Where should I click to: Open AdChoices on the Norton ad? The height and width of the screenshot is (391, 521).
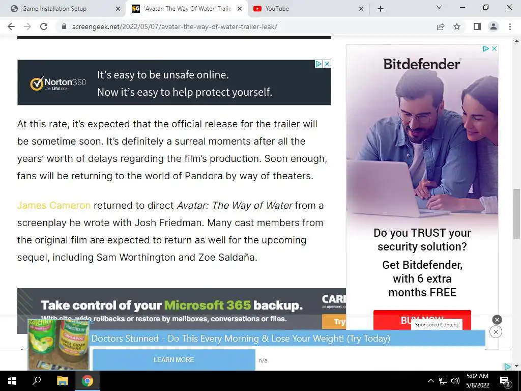[319, 64]
